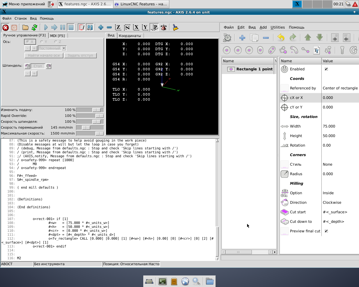The height and width of the screenshot is (287, 359).
Task: Reload the current file with green arrows
Action: [34, 27]
